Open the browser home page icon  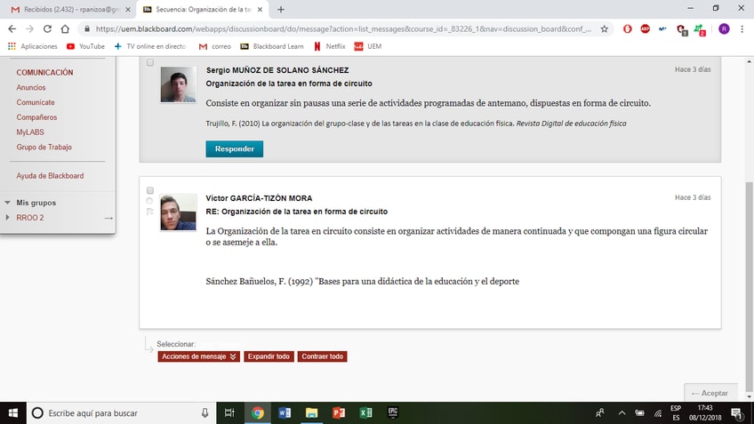click(x=65, y=28)
